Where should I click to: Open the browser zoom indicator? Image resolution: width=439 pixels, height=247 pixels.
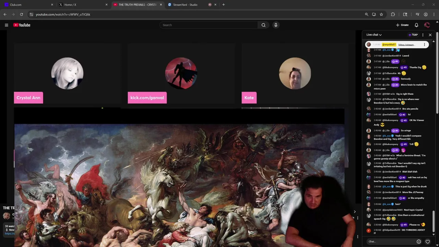click(x=367, y=14)
